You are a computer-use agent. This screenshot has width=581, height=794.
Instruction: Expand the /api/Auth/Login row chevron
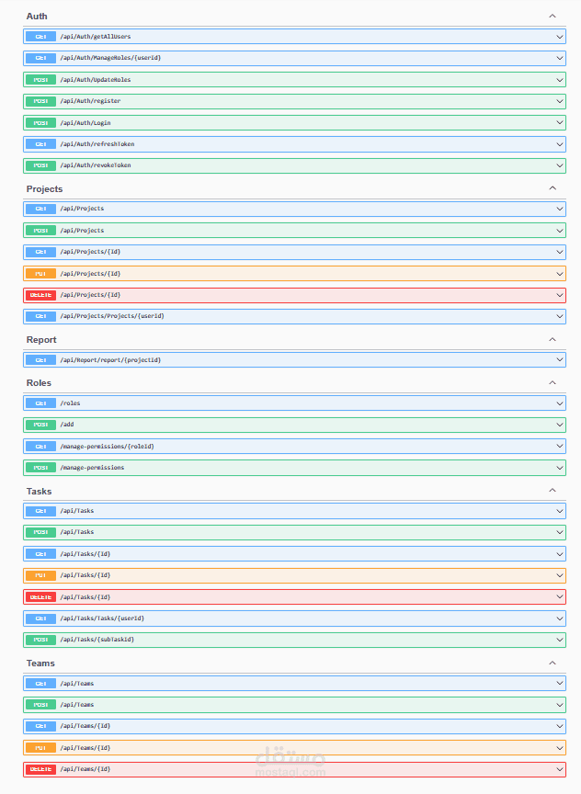560,122
